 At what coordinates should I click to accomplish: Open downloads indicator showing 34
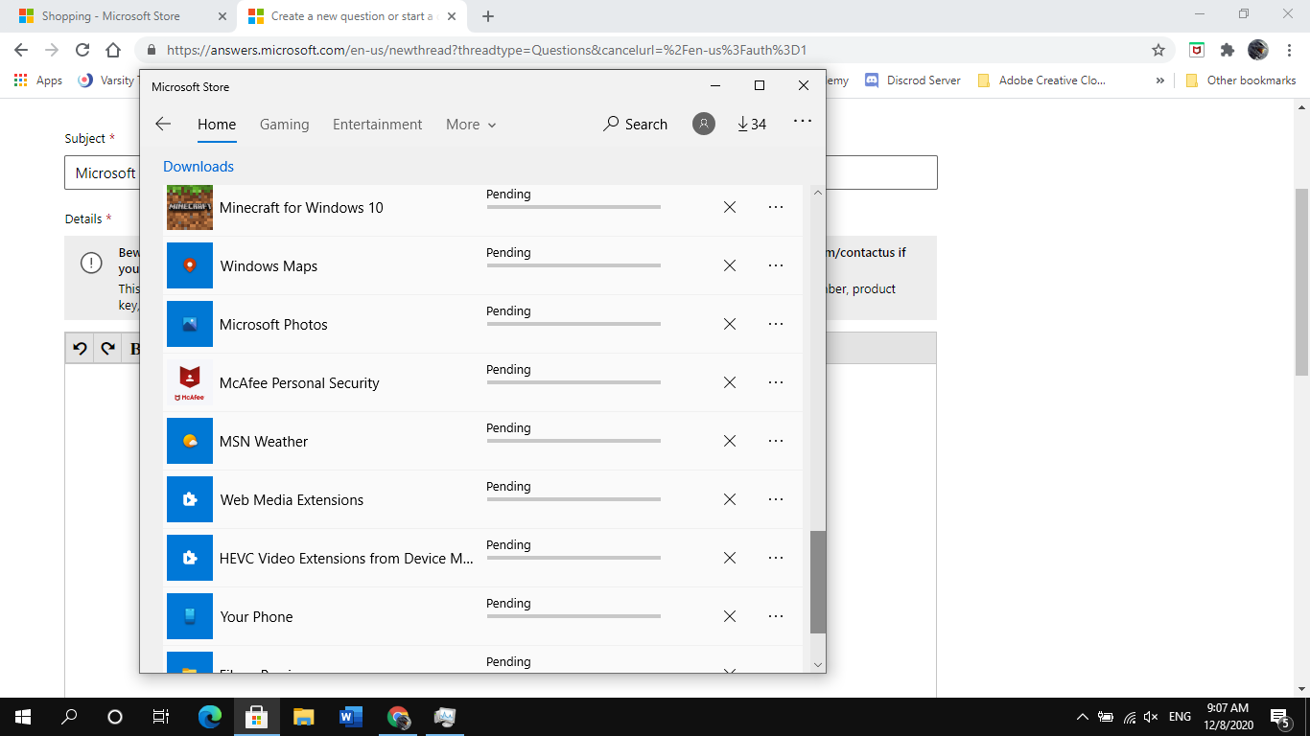tap(752, 124)
